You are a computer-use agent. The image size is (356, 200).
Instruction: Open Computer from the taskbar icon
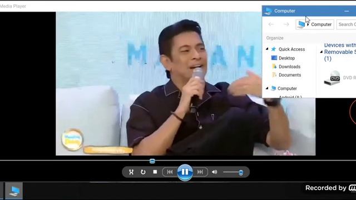14,191
